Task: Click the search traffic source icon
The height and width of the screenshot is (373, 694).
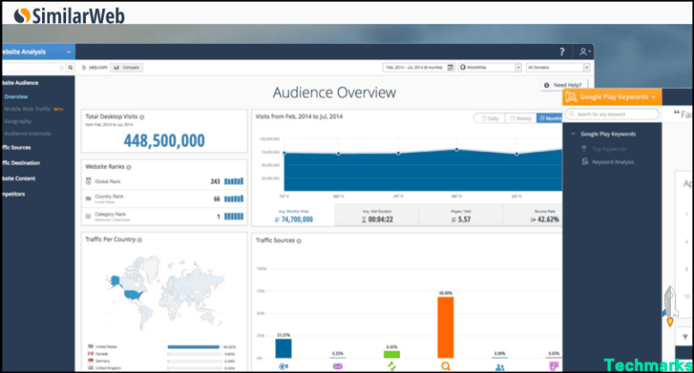Action: click(x=444, y=366)
